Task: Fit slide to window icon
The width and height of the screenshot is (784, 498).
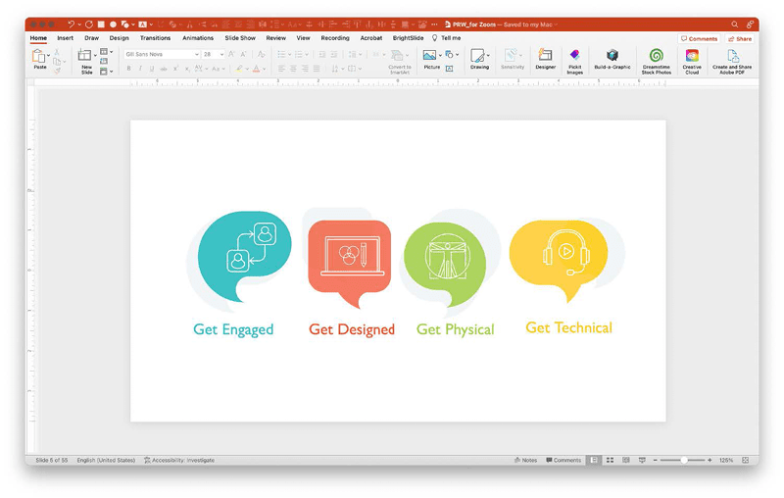Action: tap(746, 460)
